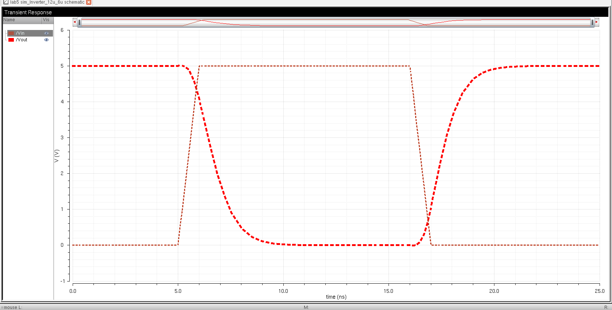Click the "mouse L:" status bar entry

[x=13, y=307]
